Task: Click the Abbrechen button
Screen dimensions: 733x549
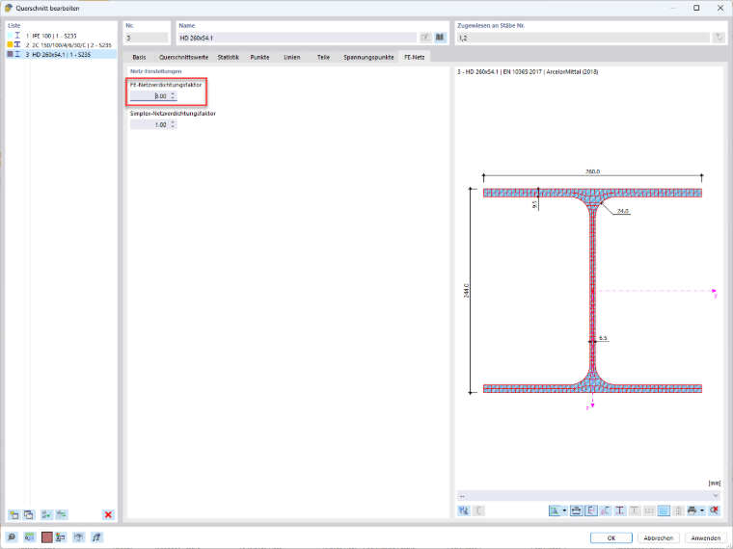Action: 658,537
